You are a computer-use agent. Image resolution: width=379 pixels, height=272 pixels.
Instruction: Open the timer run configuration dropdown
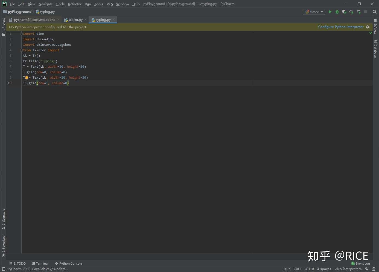314,12
